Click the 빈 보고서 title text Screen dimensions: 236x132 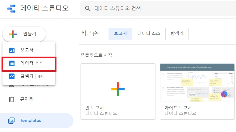[x=94, y=108]
